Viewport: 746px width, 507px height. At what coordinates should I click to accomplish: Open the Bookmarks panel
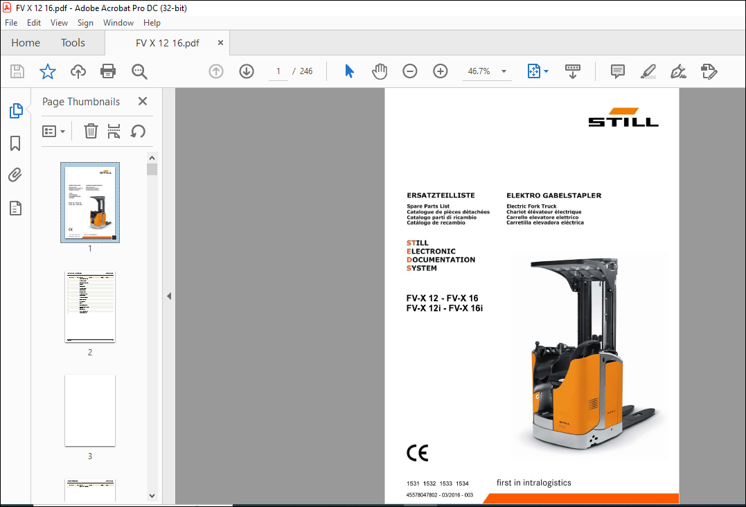15,143
